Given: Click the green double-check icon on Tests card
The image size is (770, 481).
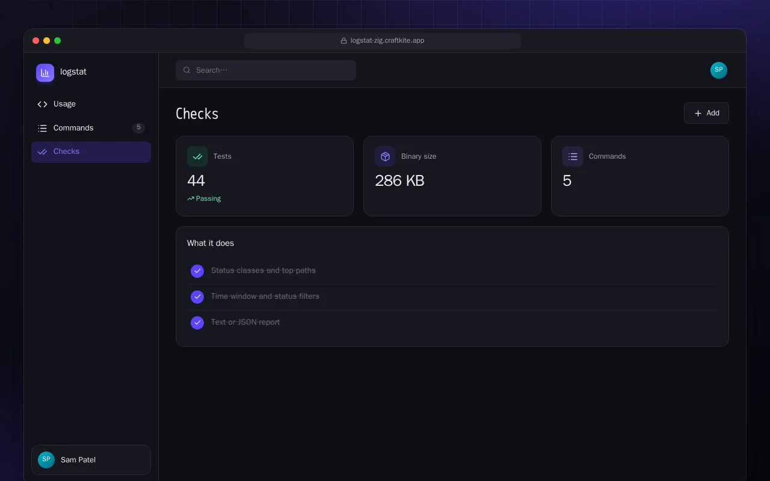Looking at the screenshot, I should click(197, 156).
